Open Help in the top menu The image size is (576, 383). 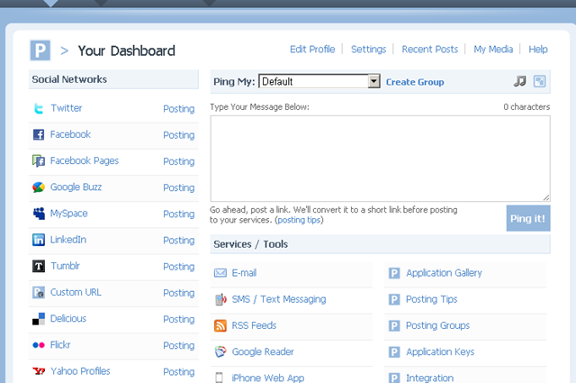coord(538,50)
